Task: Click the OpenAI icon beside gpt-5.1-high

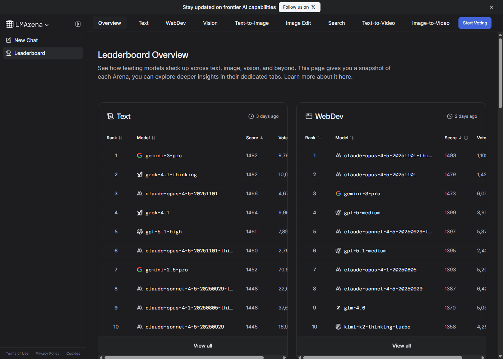Action: [140, 232]
